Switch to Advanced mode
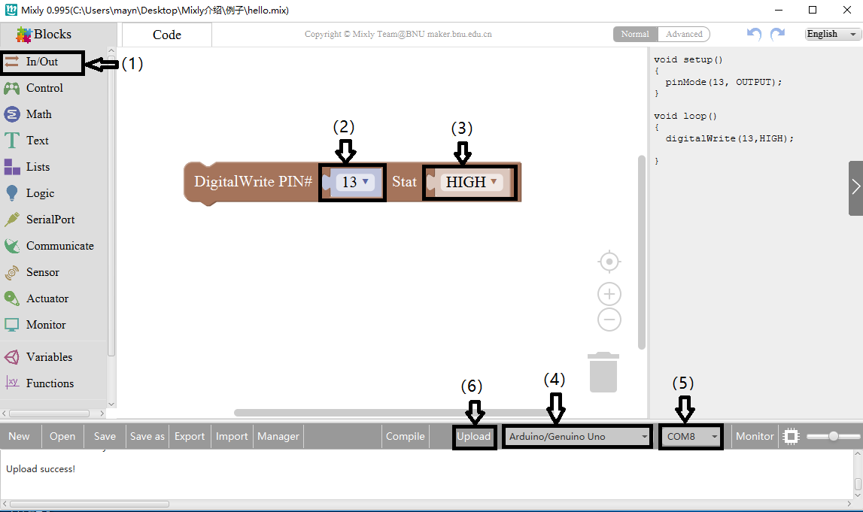Viewport: 863px width, 512px height. (x=683, y=33)
